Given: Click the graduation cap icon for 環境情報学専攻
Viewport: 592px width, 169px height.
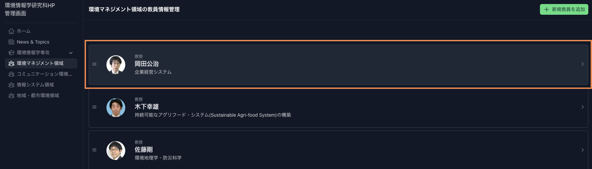Looking at the screenshot, I should click(11, 53).
